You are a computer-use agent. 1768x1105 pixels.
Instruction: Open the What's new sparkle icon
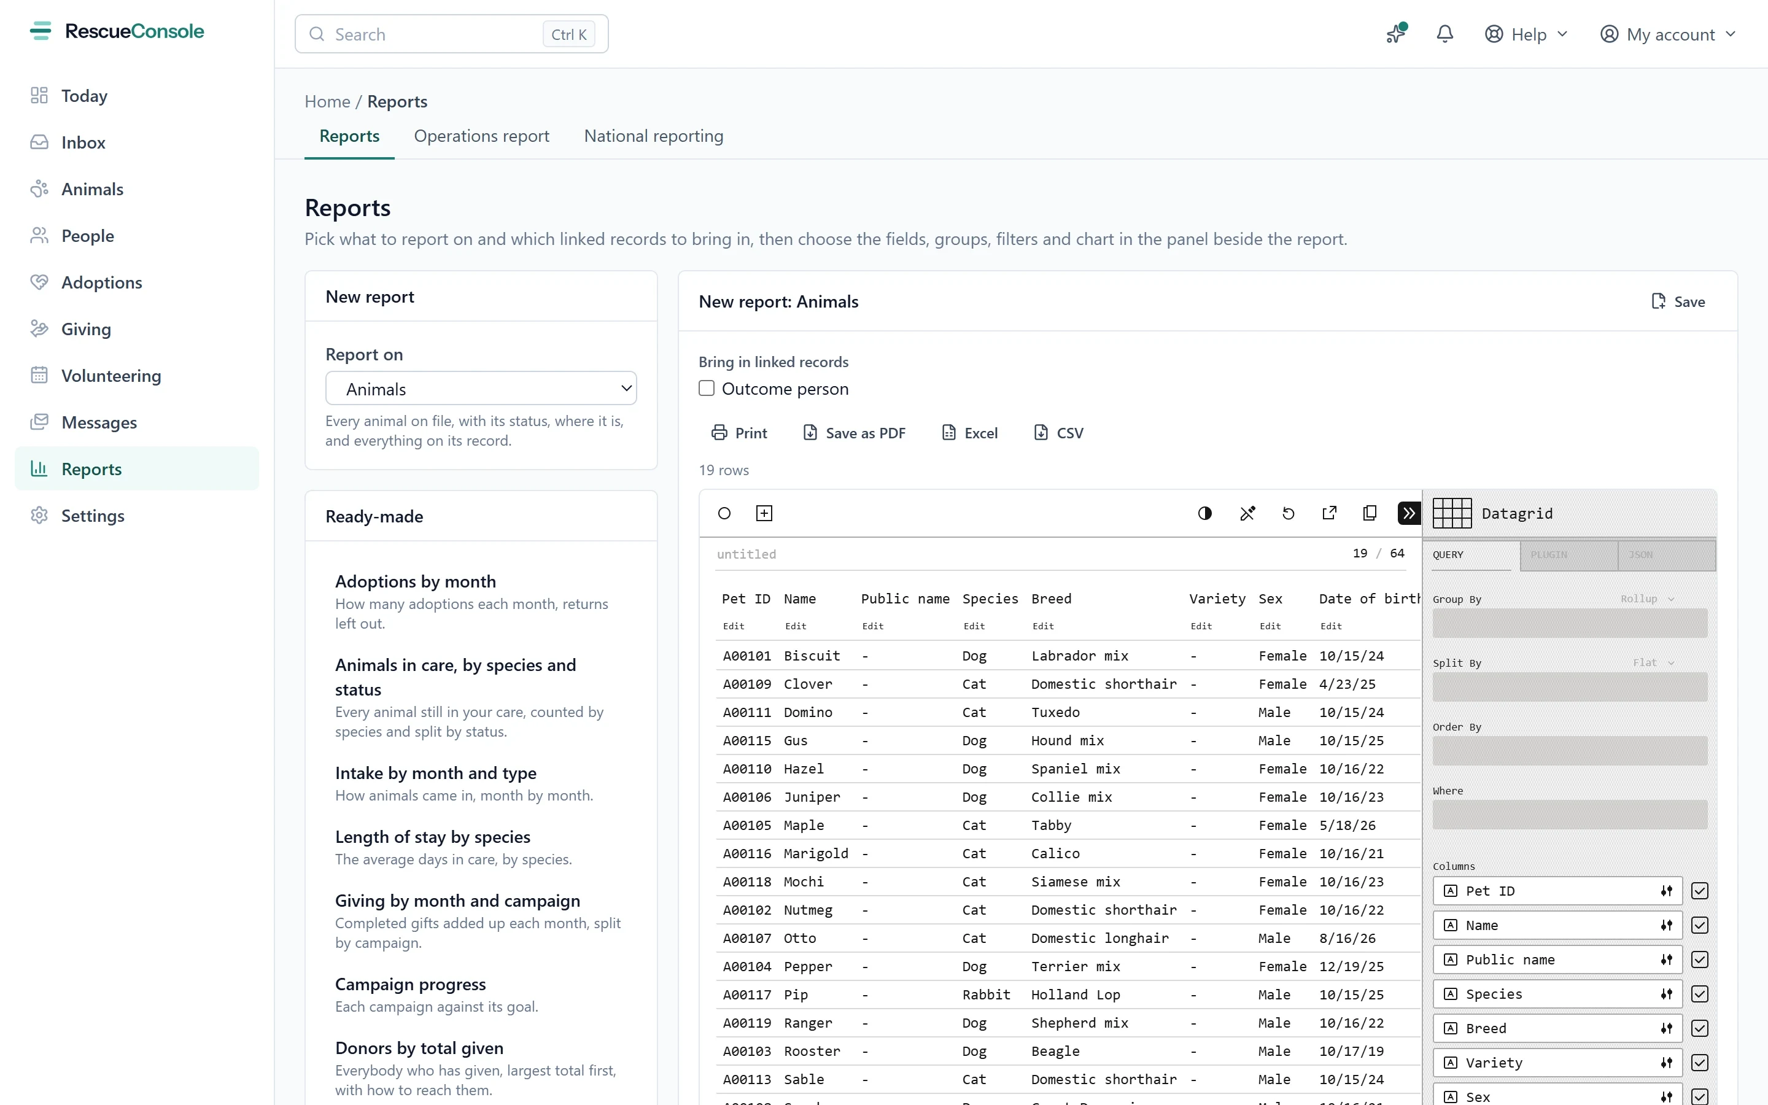click(x=1396, y=34)
